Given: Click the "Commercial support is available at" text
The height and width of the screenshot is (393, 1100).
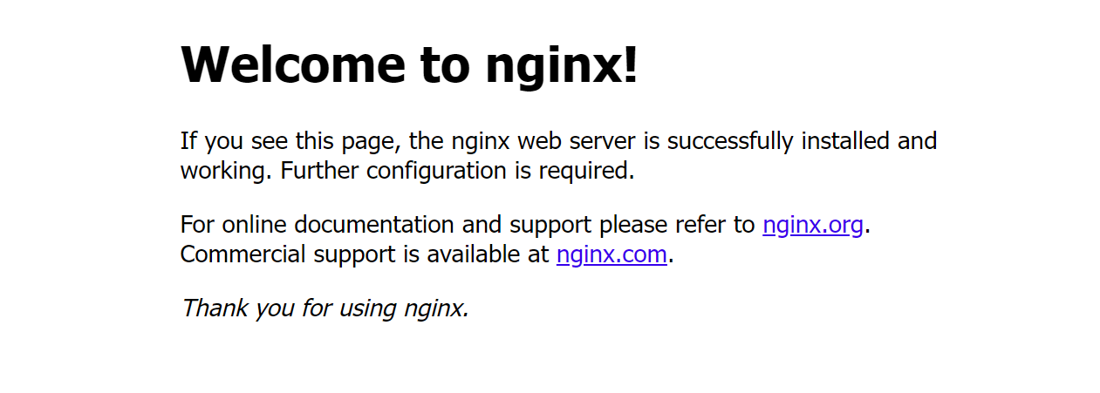Looking at the screenshot, I should pyautogui.click(x=365, y=254).
